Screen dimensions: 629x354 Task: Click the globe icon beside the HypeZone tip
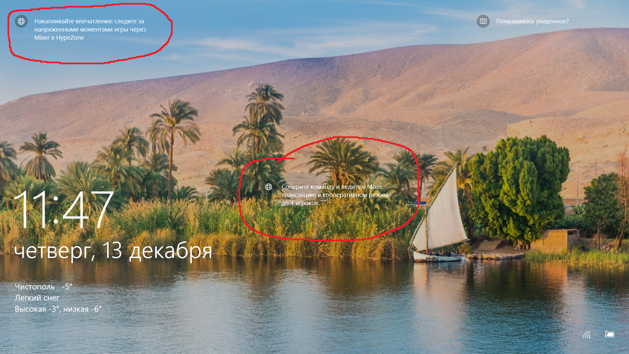(21, 21)
